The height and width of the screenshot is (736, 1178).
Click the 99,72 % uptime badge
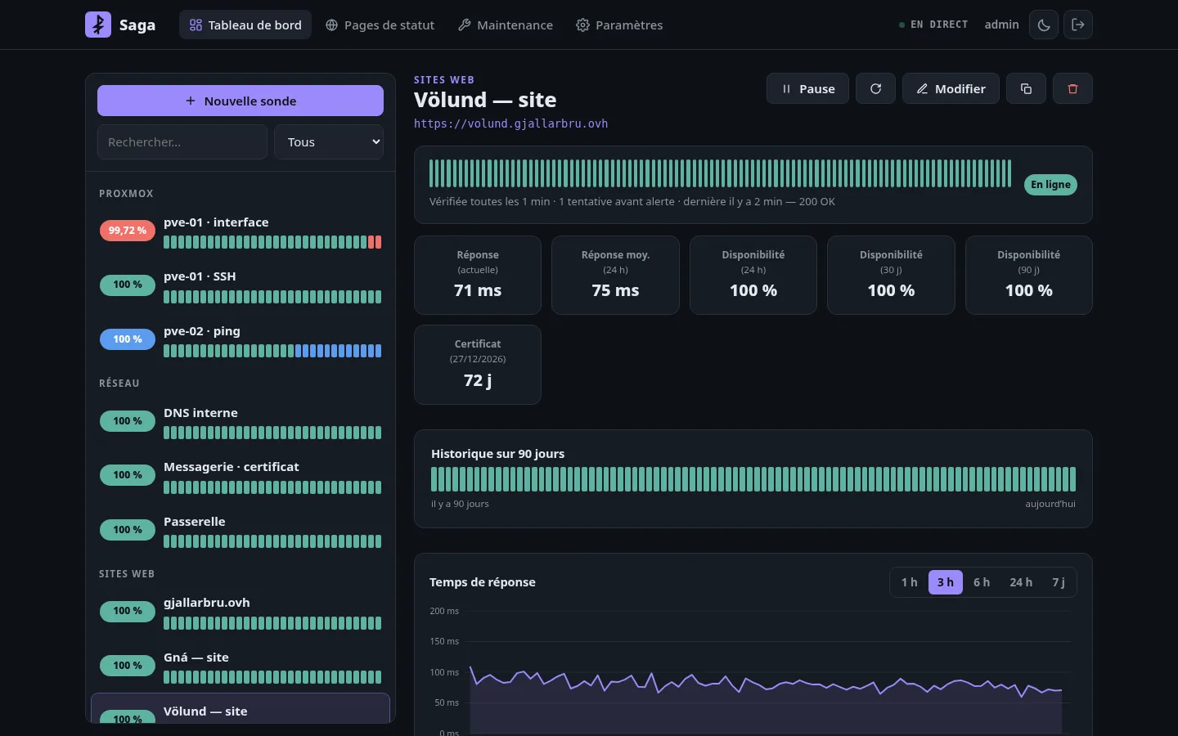pos(128,231)
